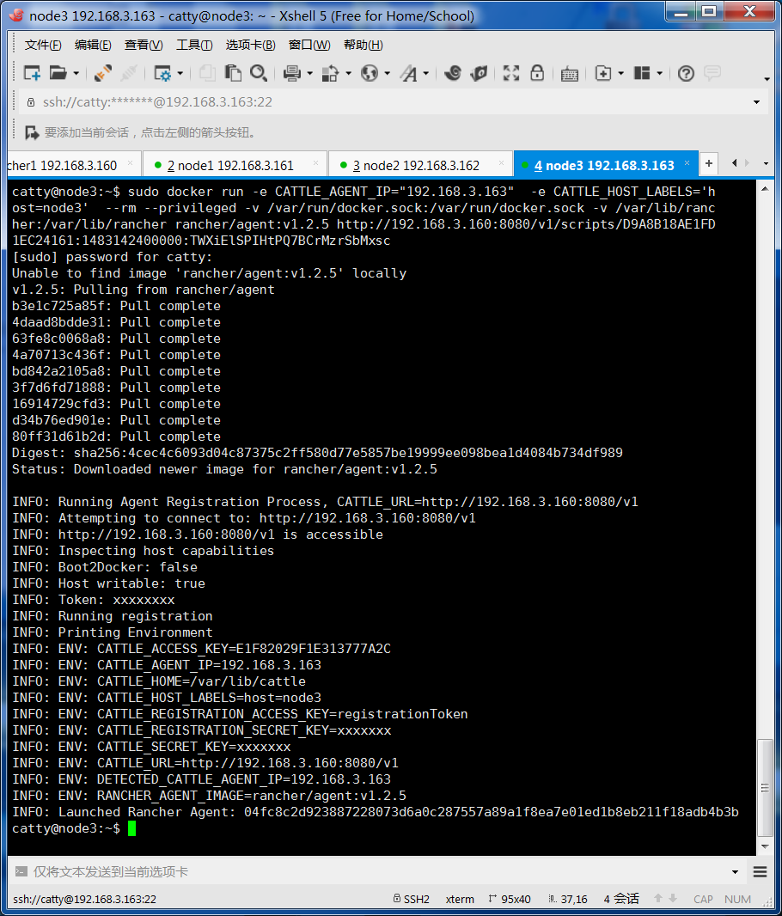Viewport: 782px width, 916px height.
Task: Expand the Open Session dropdown arrow
Action: pyautogui.click(x=76, y=74)
